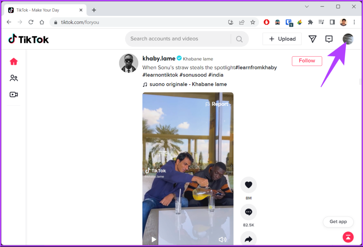The height and width of the screenshot is (247, 363).
Task: Bookmark this page with star icon
Action: [253, 22]
